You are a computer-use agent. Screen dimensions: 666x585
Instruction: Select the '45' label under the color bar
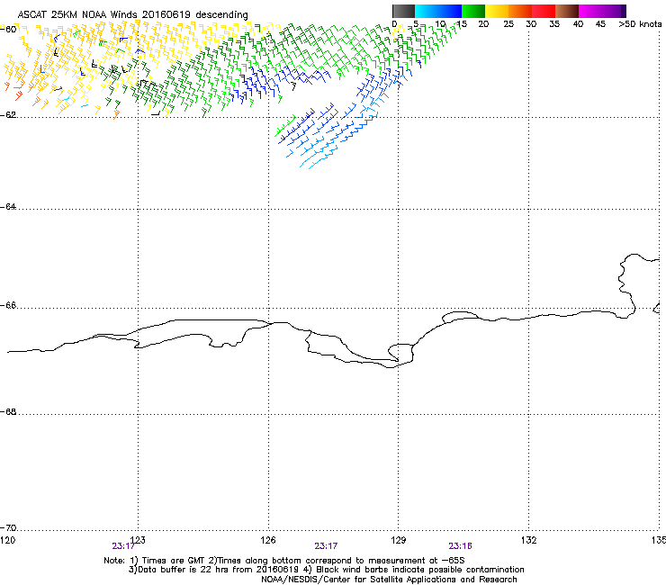coord(600,24)
